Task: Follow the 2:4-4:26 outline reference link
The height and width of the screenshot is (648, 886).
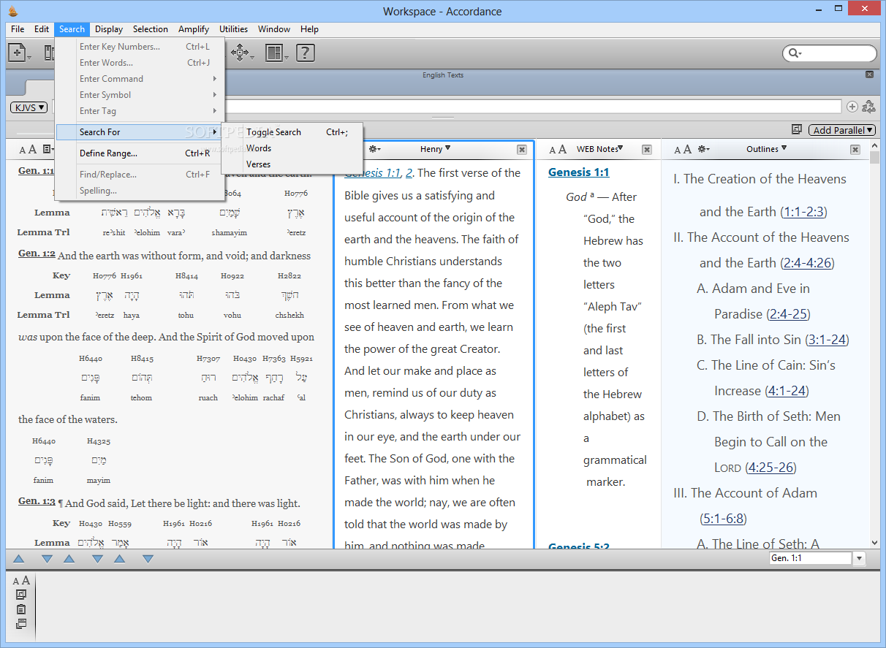Action: (807, 263)
